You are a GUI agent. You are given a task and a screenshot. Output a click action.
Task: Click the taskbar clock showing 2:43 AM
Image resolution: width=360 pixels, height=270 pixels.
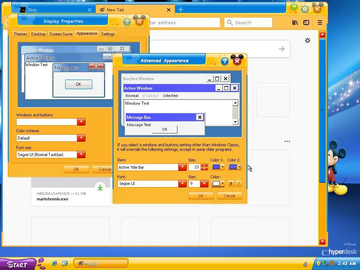pos(347,263)
